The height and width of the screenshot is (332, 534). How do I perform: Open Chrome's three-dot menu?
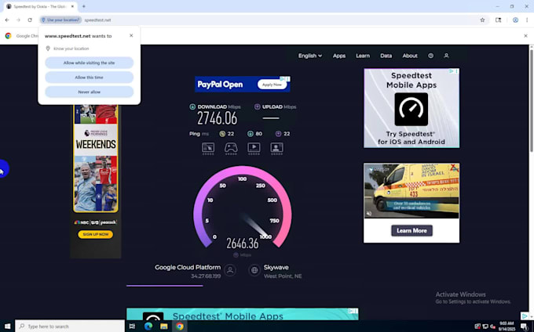[526, 20]
